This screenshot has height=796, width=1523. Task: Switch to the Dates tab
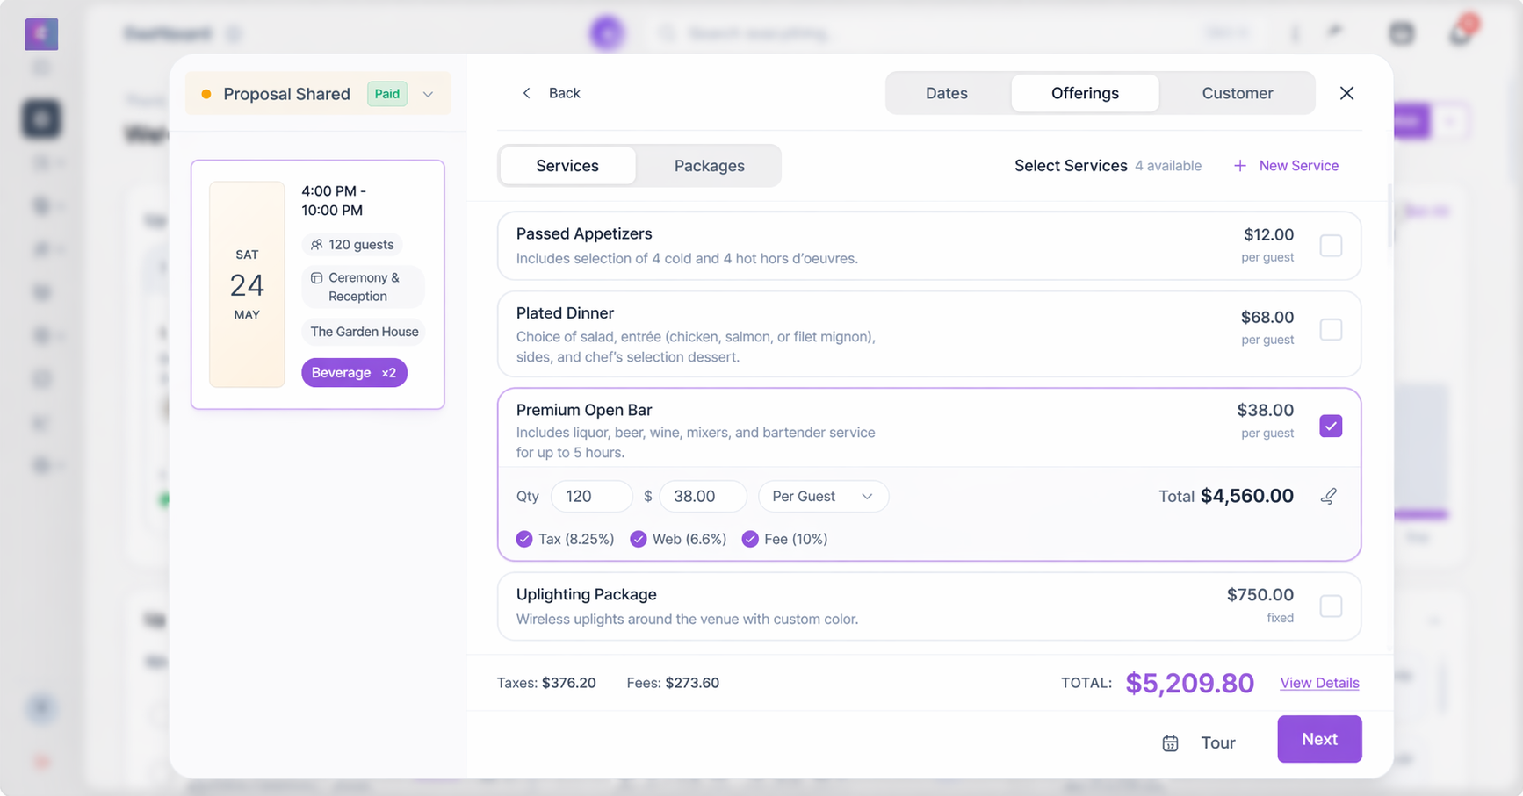point(946,93)
